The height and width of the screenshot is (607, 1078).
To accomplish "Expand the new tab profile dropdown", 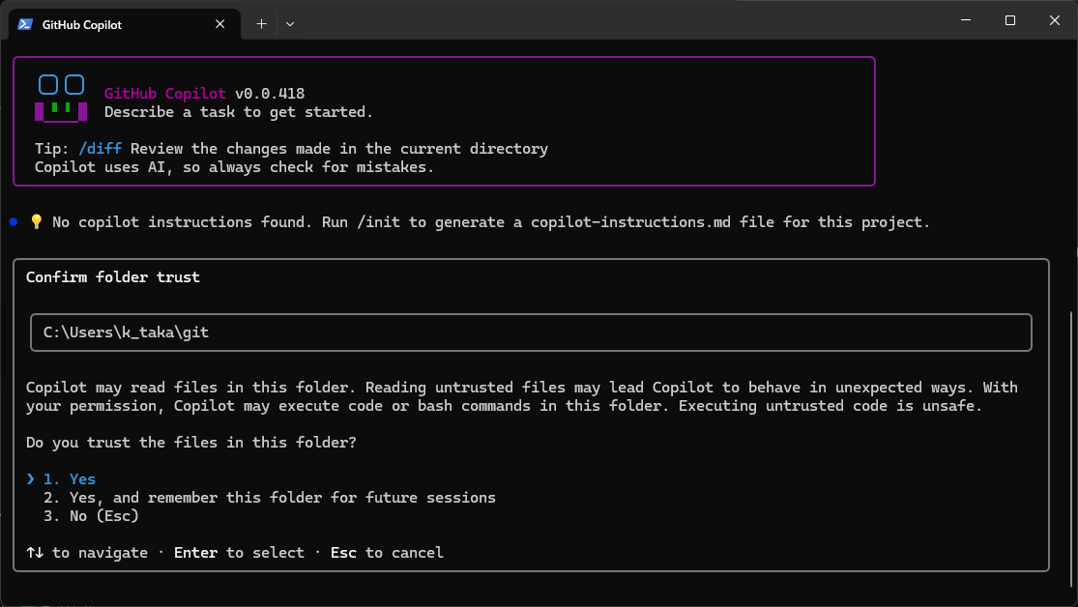I will click(x=290, y=24).
